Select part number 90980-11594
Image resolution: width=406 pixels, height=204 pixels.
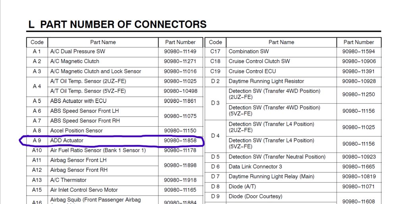pos(359,52)
